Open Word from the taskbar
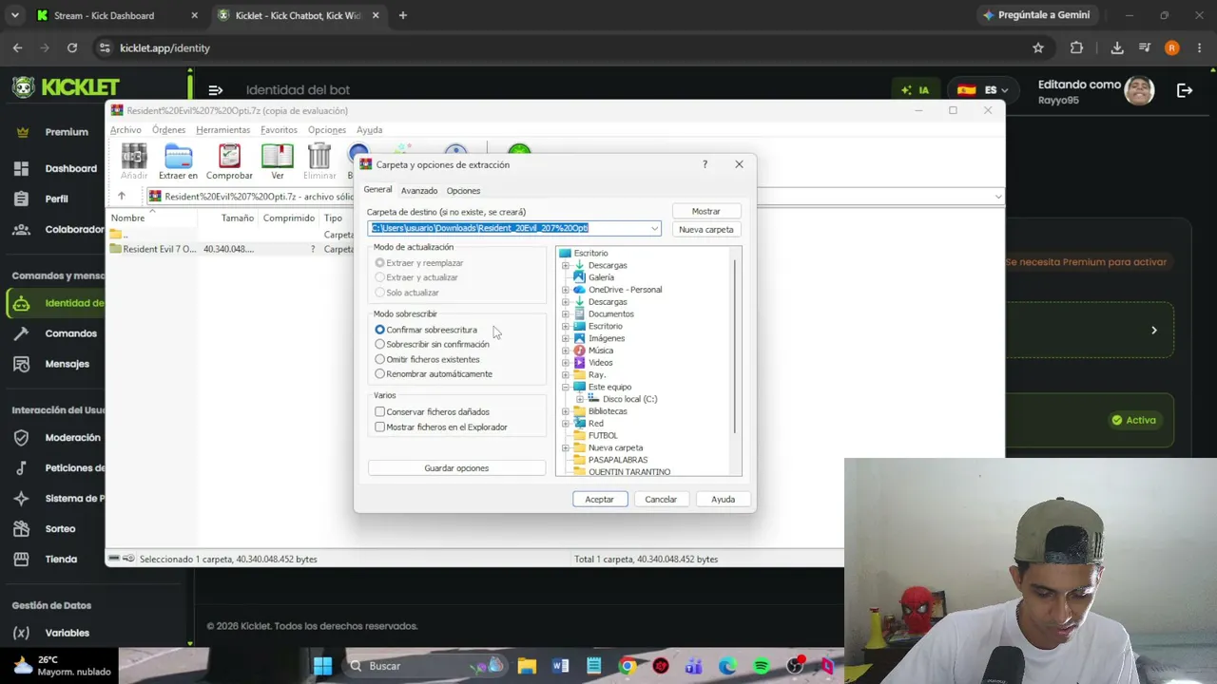 [x=560, y=666]
